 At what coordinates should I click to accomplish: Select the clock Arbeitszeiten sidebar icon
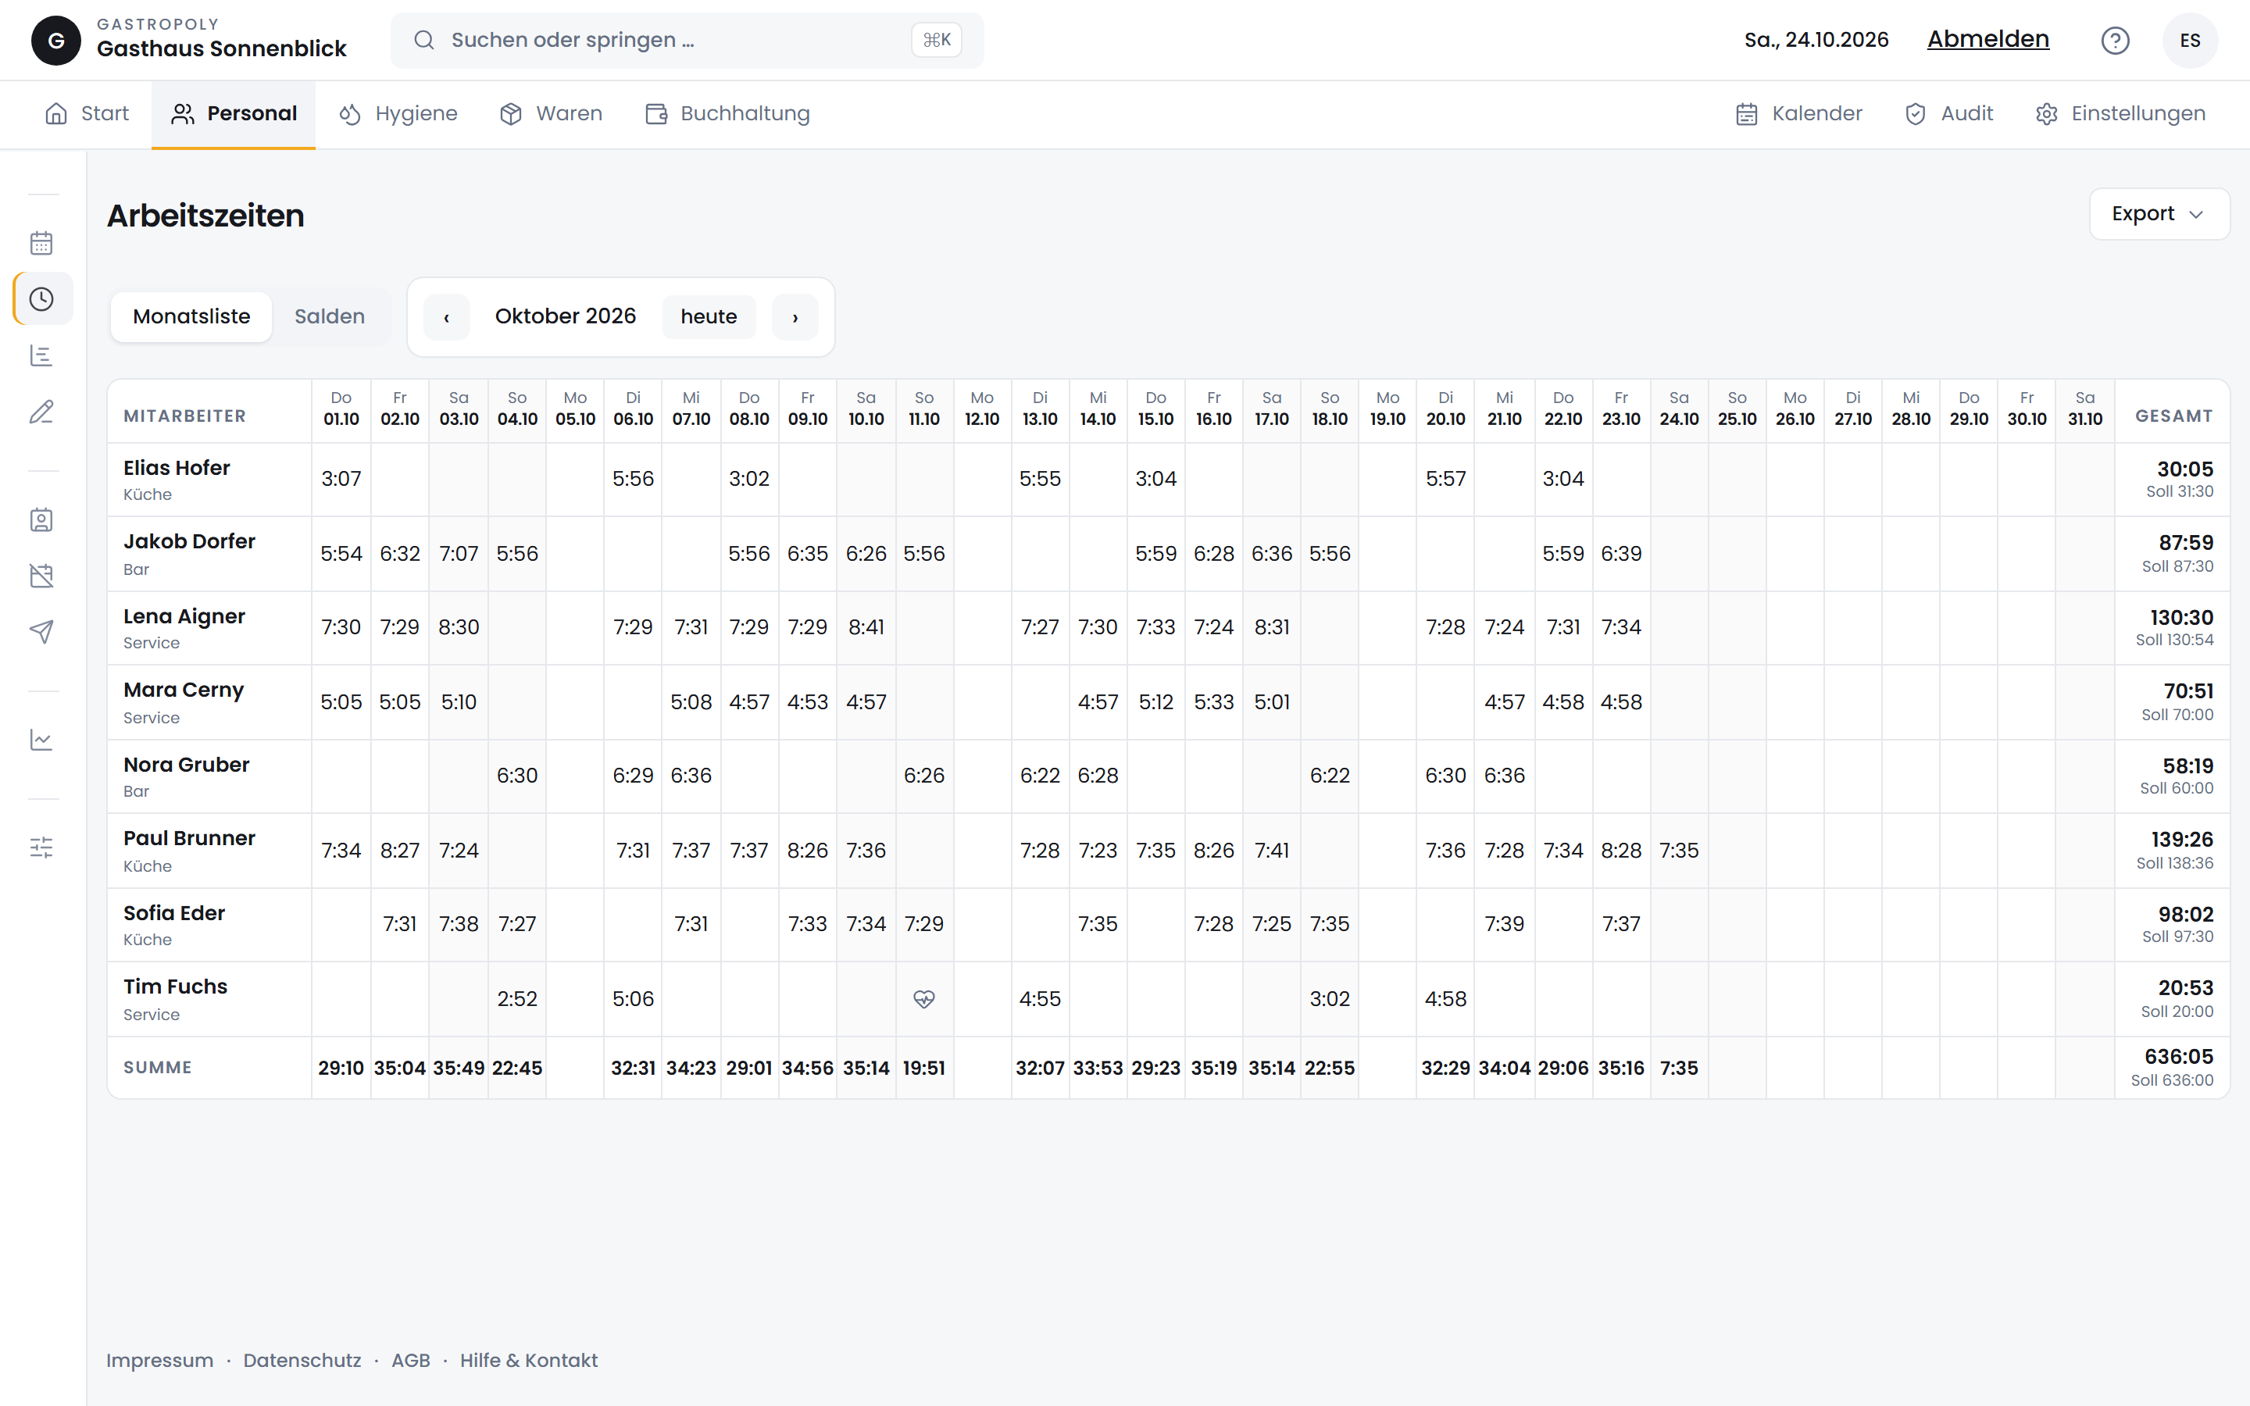(42, 298)
